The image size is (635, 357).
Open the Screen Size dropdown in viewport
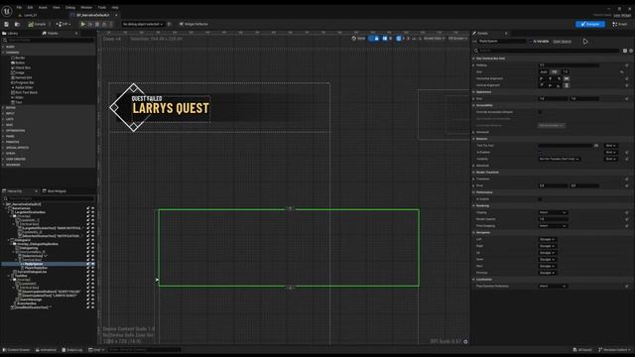[x=434, y=39]
